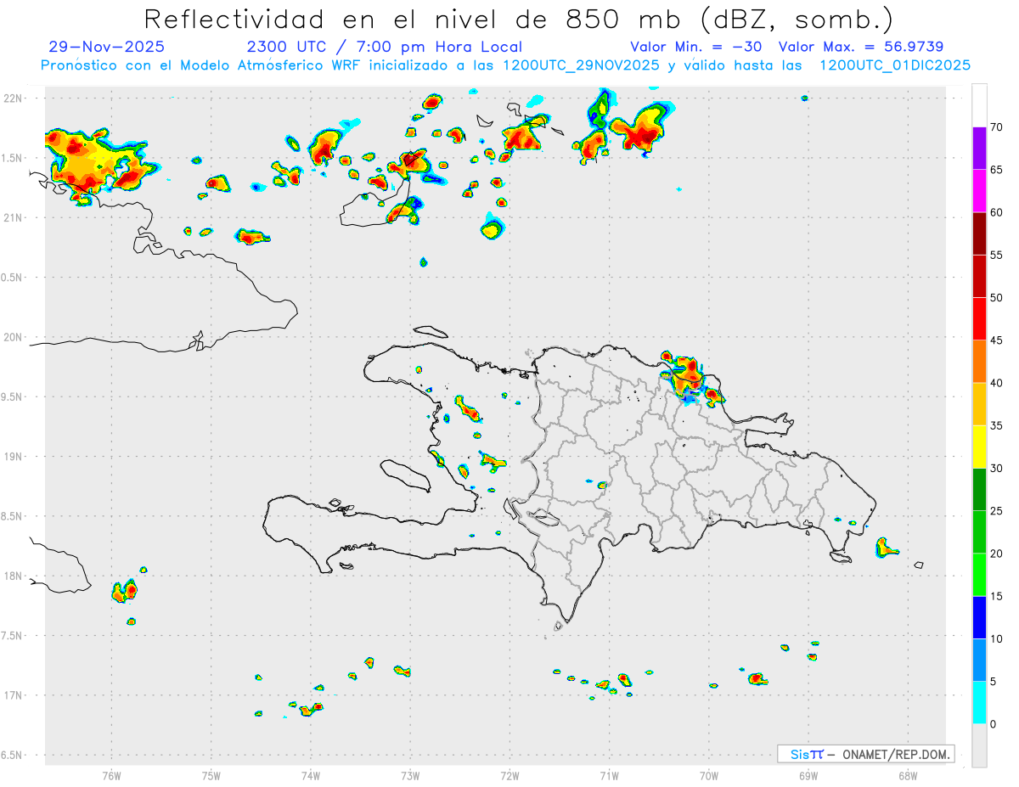Pick the dark red 50-55 dBZ color band
This screenshot has height=787, width=1019.
point(979,276)
